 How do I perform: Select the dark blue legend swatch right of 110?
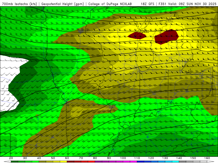(140, 162)
